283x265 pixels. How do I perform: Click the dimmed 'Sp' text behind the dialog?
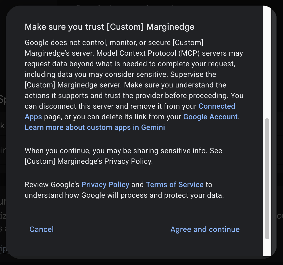[3, 100]
